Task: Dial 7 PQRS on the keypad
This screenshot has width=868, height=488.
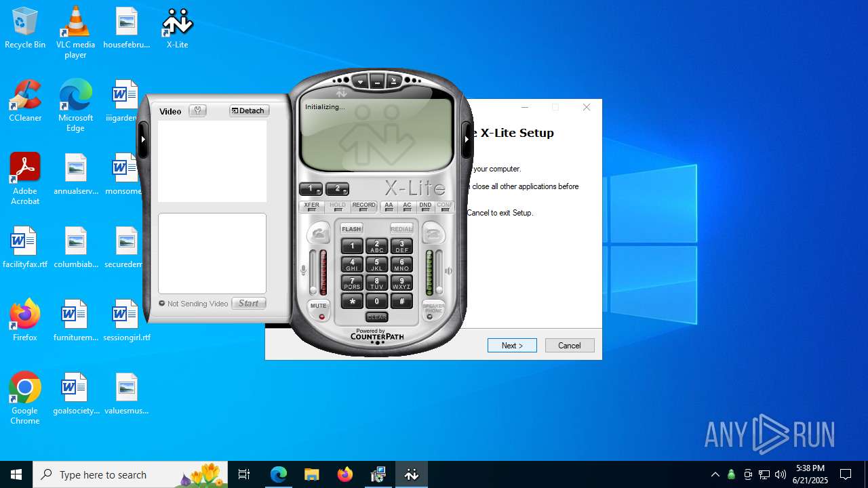Action: pyautogui.click(x=352, y=283)
